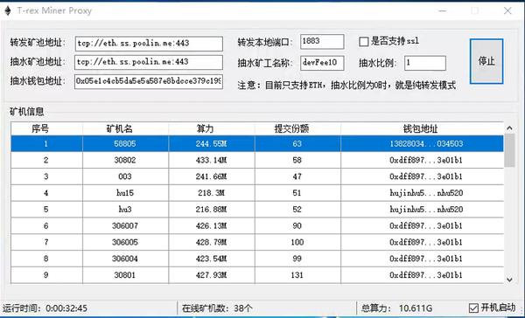Click submitted shares value 100
525x318 pixels.
pyautogui.click(x=297, y=242)
